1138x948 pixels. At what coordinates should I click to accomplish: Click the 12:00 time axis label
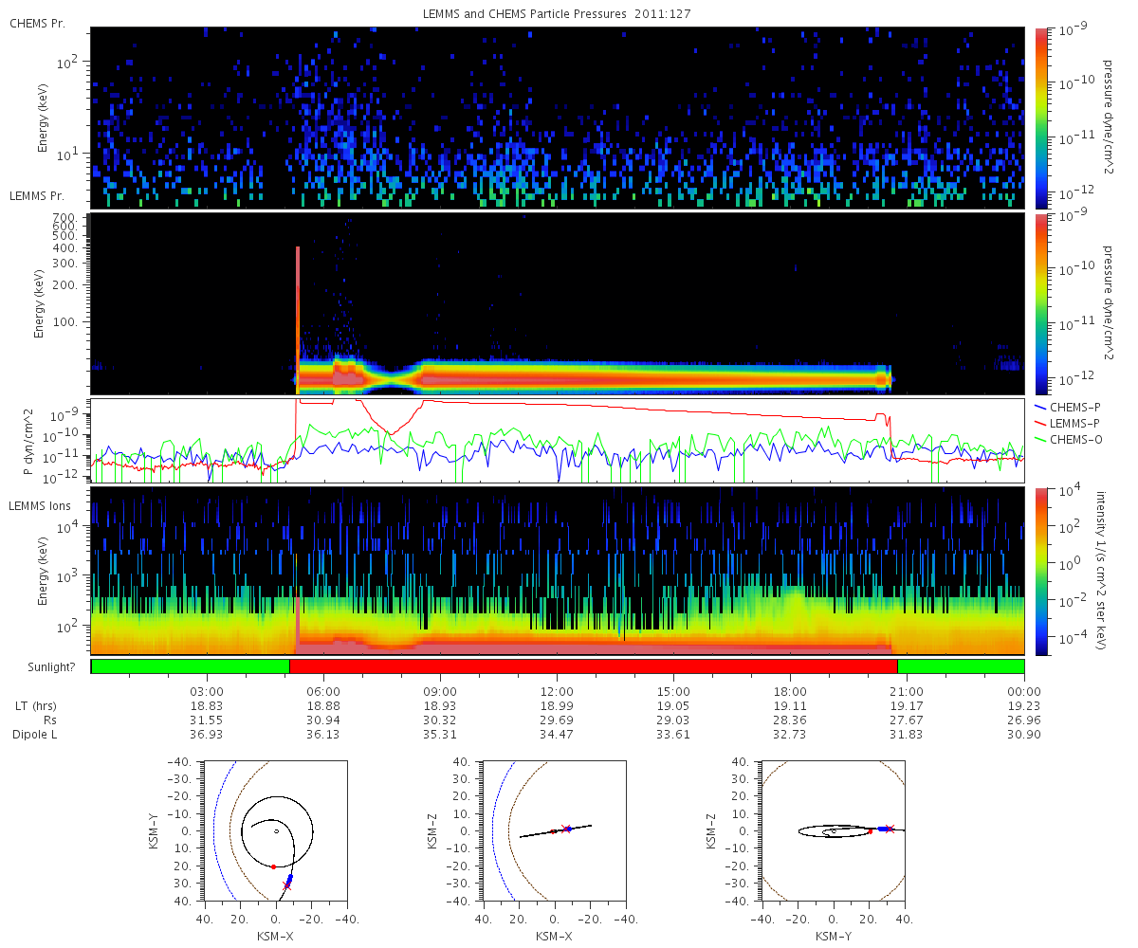click(x=557, y=692)
